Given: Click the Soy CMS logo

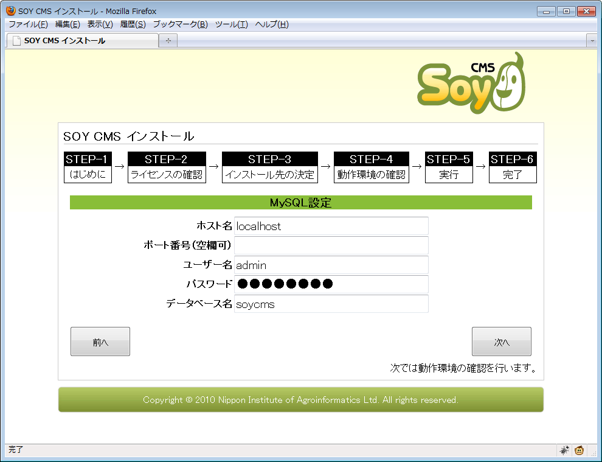Looking at the screenshot, I should coord(471,83).
